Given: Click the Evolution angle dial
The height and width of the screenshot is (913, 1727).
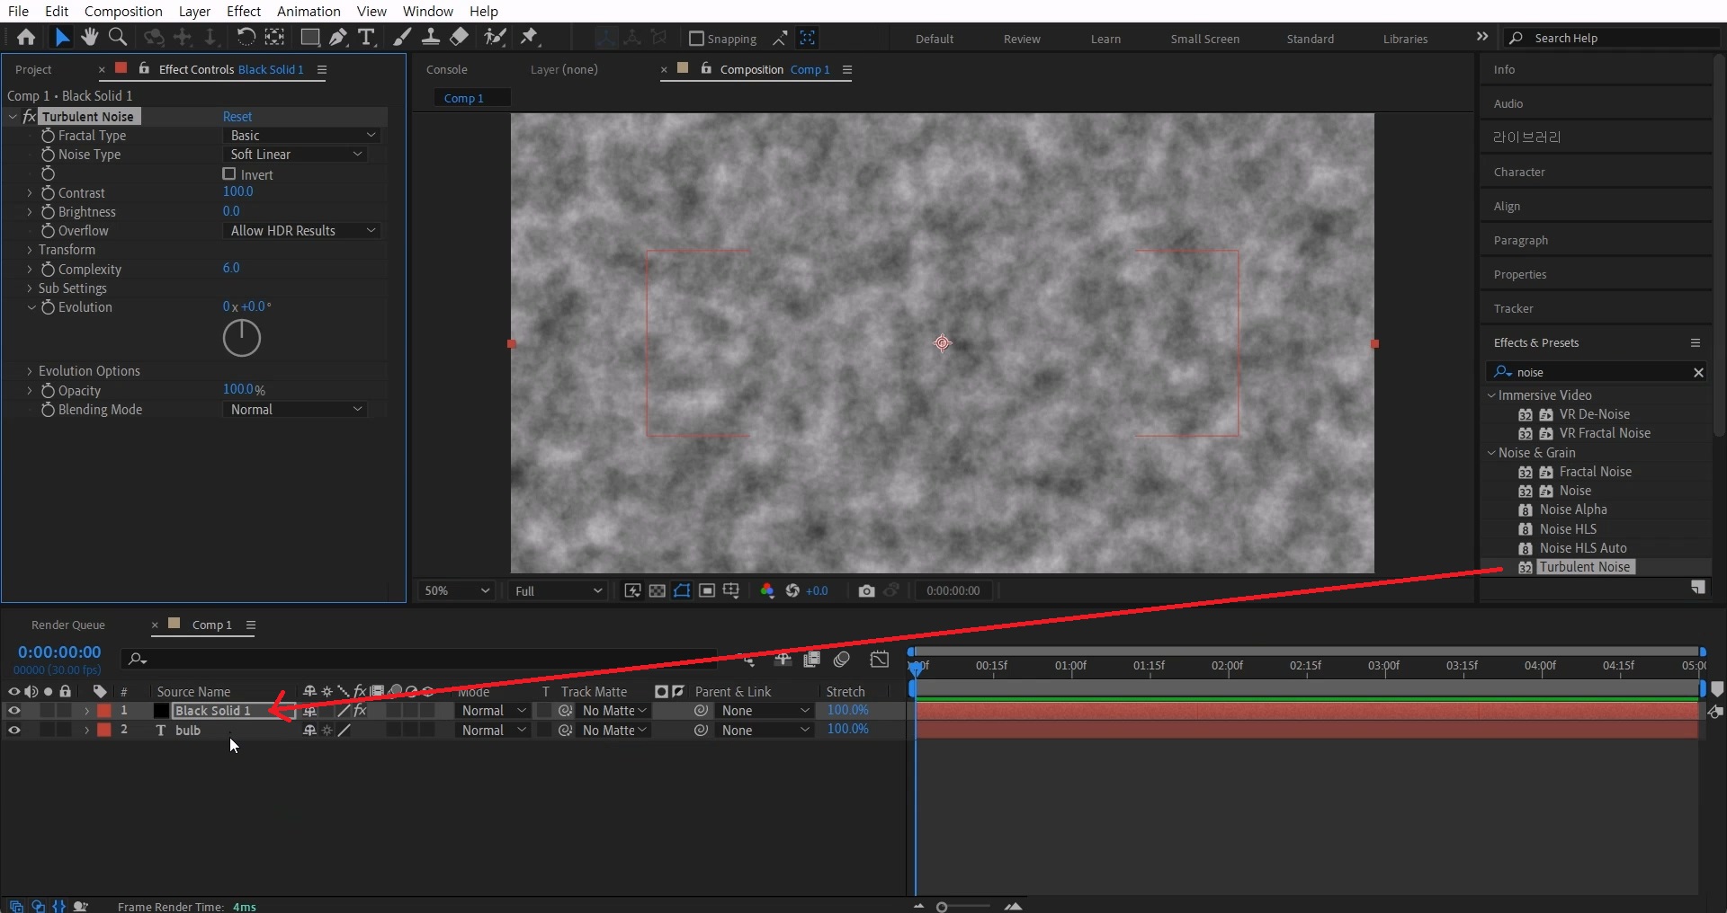Looking at the screenshot, I should (241, 338).
